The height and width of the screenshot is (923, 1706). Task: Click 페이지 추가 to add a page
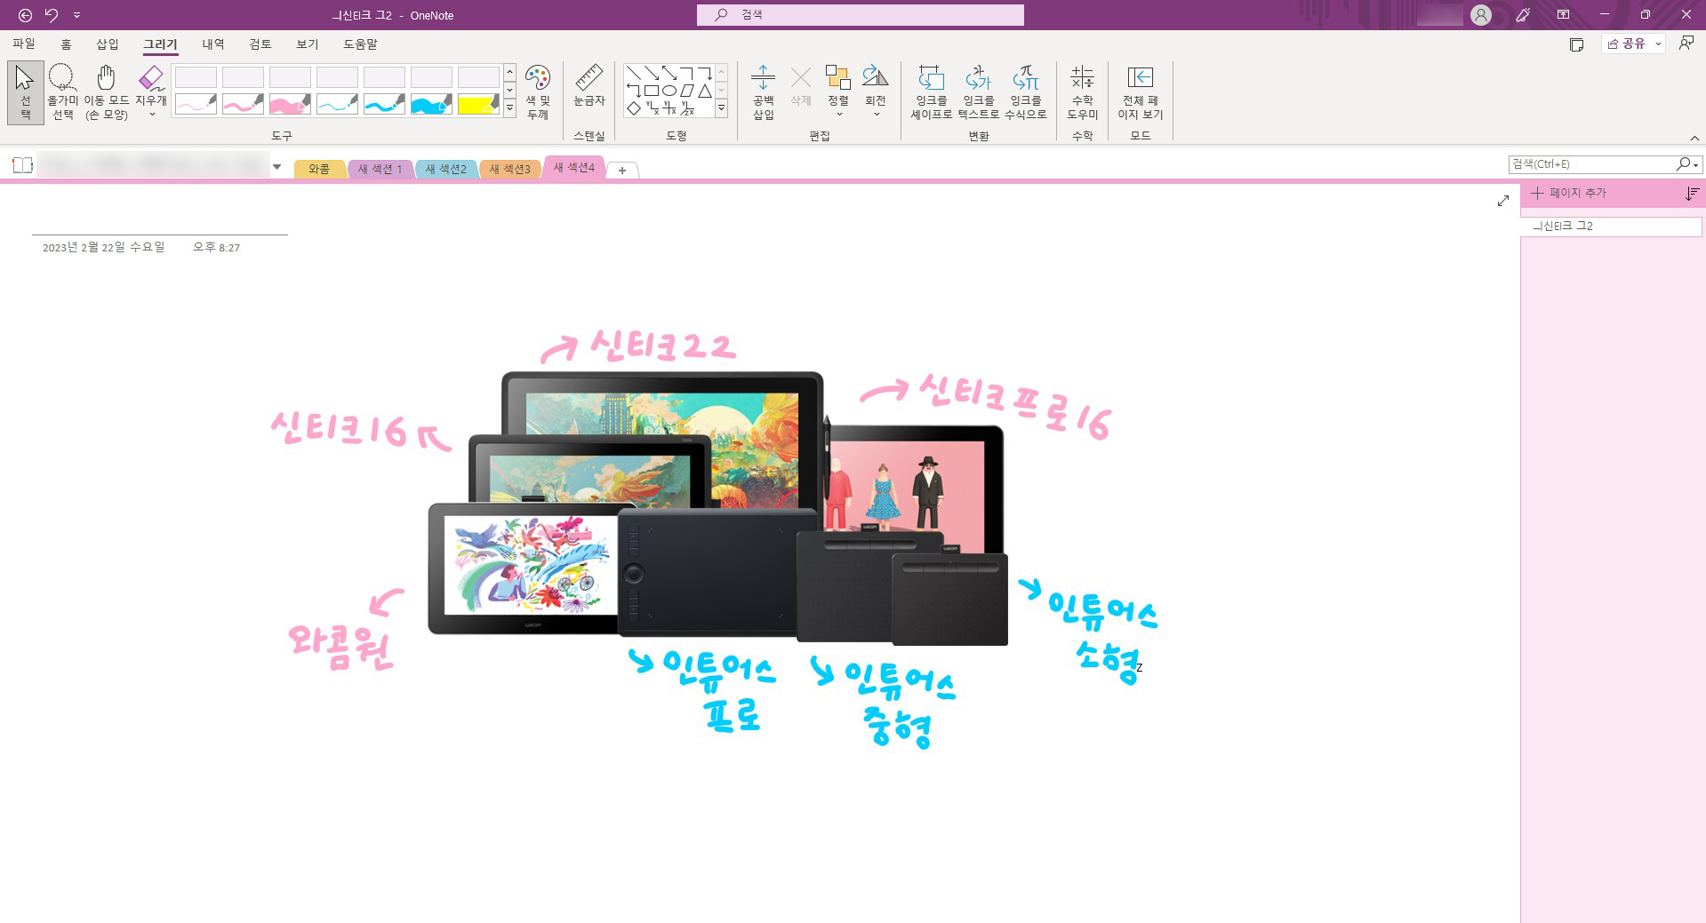tap(1569, 193)
